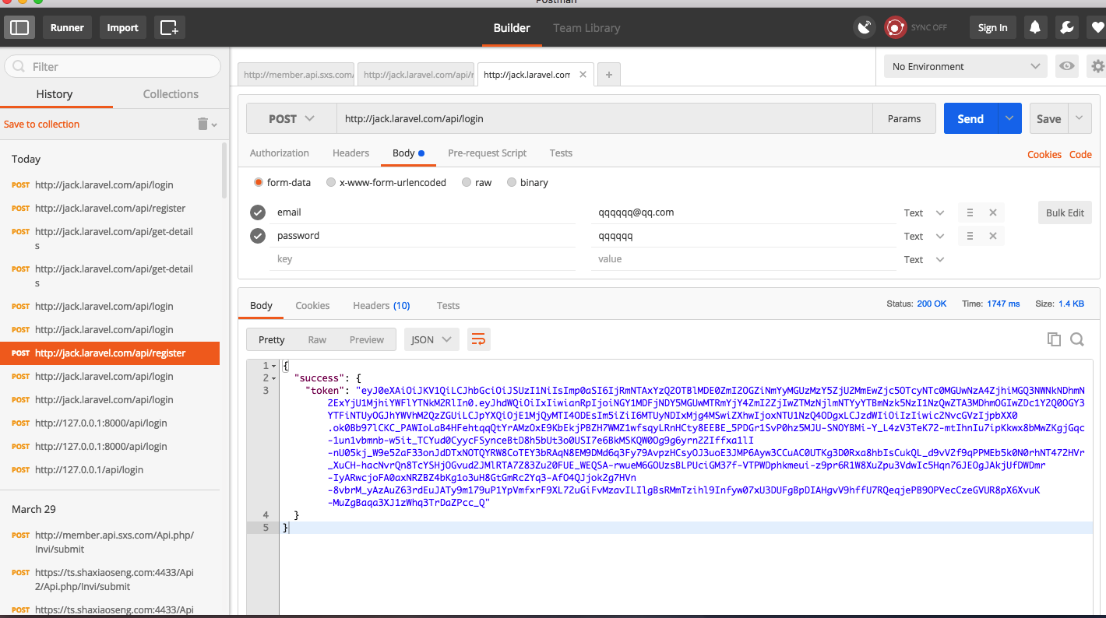
Task: Open the JSON format dropdown
Action: (x=431, y=339)
